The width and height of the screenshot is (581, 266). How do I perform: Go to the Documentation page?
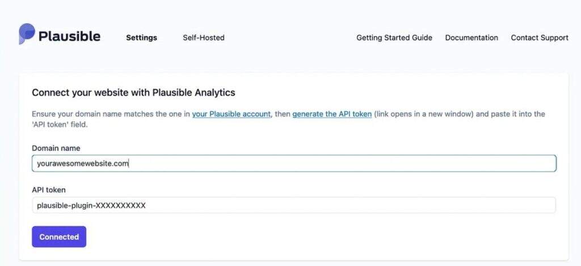tap(471, 38)
